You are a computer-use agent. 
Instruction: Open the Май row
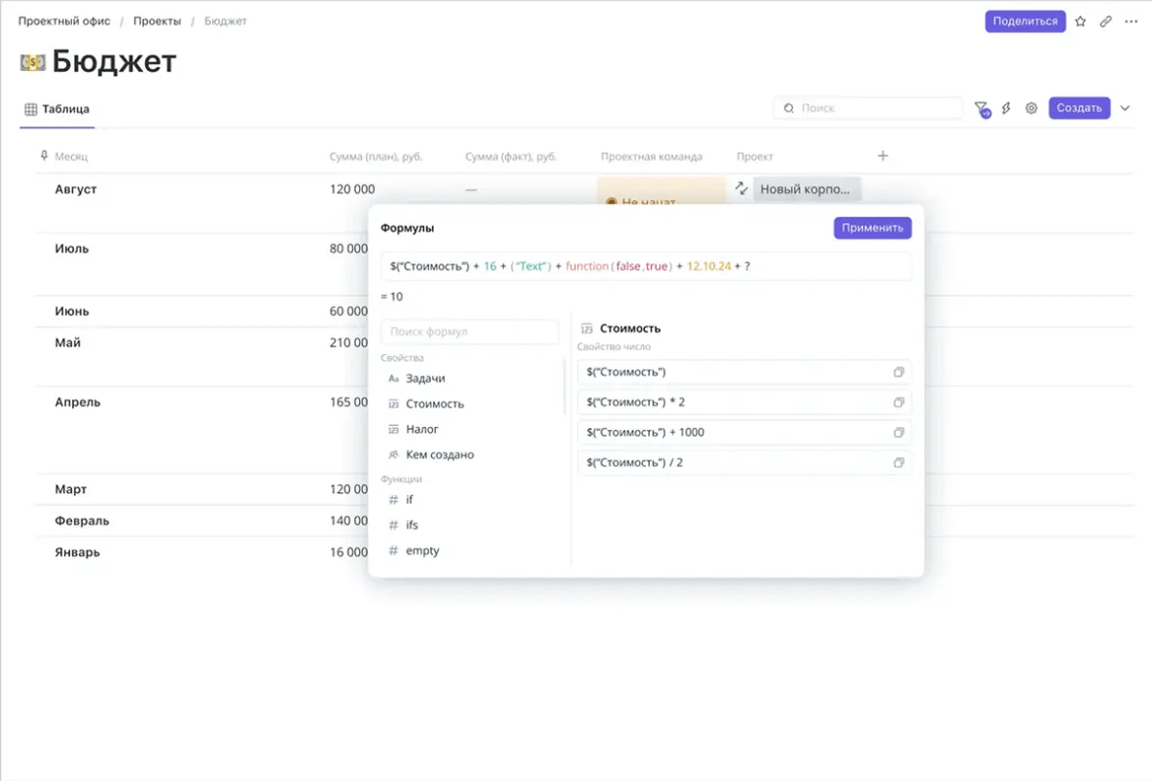point(67,343)
